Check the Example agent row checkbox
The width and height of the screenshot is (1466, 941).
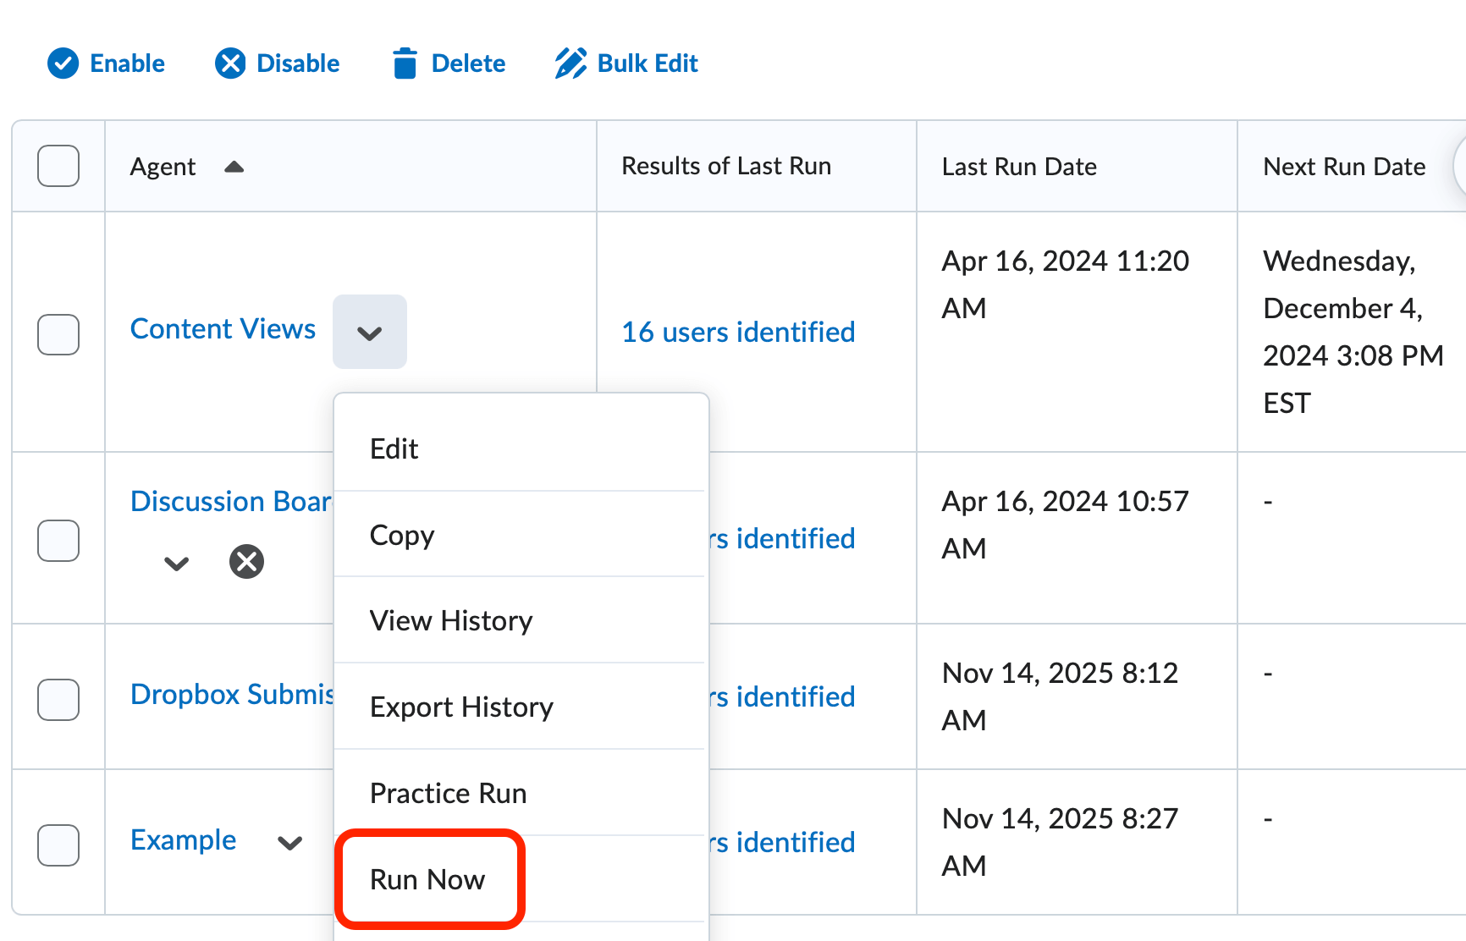pyautogui.click(x=58, y=845)
